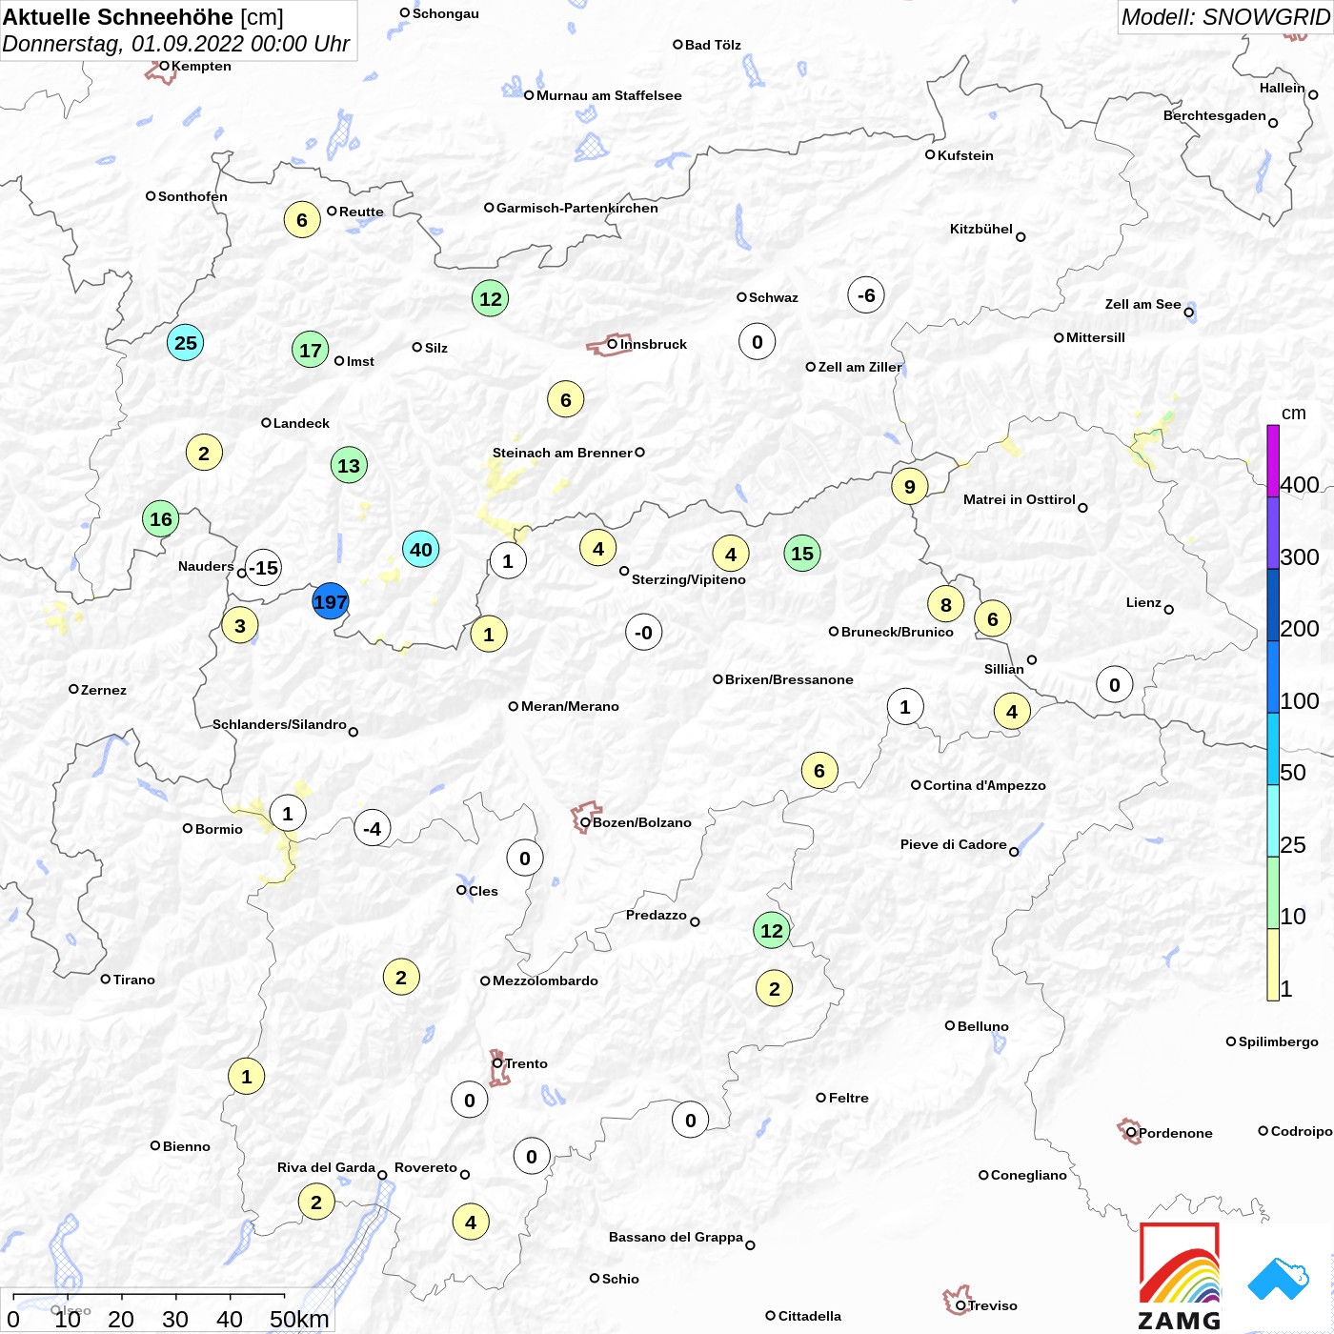The height and width of the screenshot is (1334, 1334).
Task: Click the Zell am See label
Action: (1143, 304)
